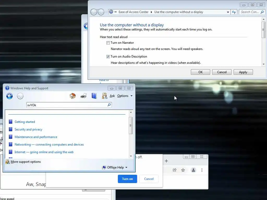Open Chrome profile avatar icon

click(x=193, y=170)
